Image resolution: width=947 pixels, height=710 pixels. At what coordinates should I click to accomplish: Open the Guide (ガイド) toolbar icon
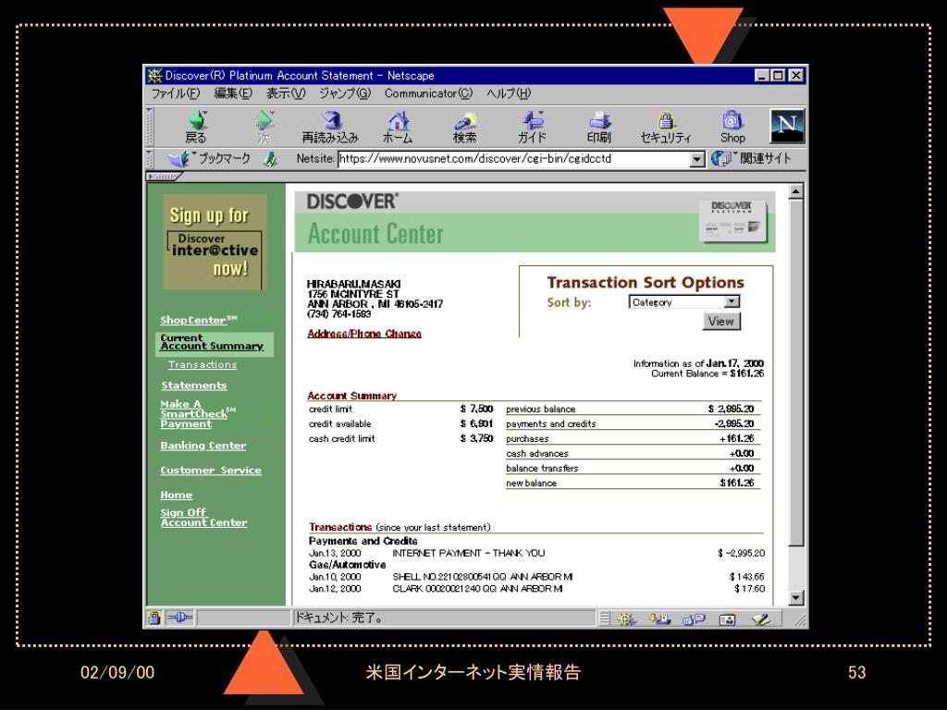532,127
